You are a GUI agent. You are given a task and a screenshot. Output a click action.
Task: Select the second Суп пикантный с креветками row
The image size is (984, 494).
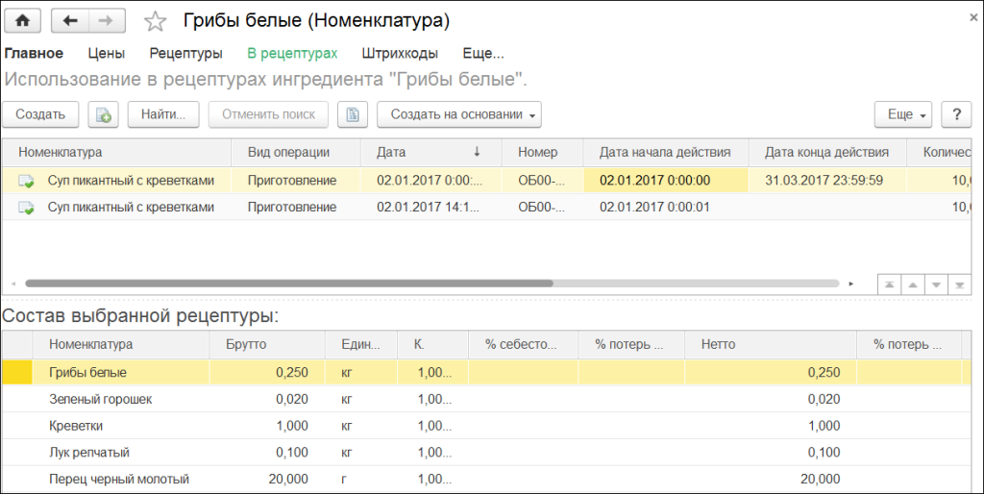[x=130, y=207]
